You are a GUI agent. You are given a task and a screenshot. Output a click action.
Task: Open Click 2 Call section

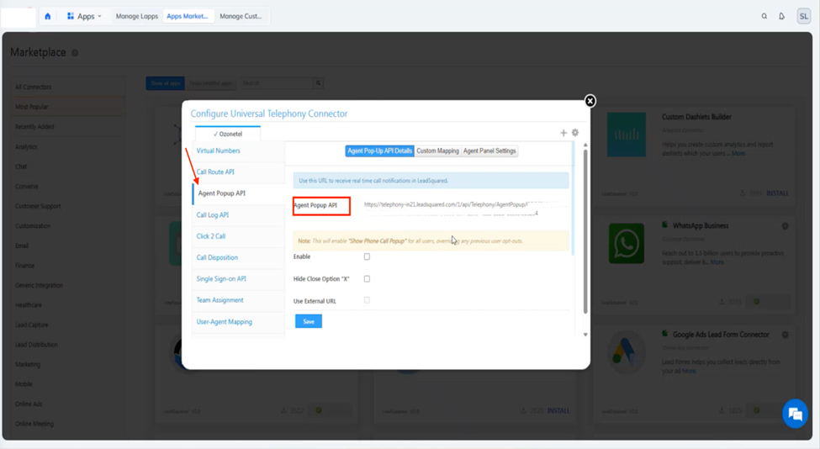[x=211, y=236]
